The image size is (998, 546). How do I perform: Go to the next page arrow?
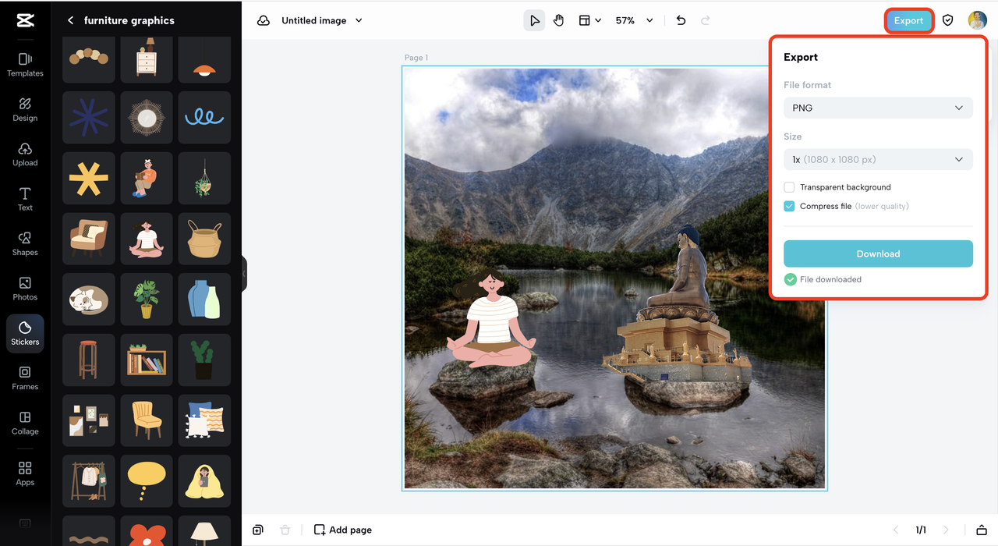click(946, 530)
